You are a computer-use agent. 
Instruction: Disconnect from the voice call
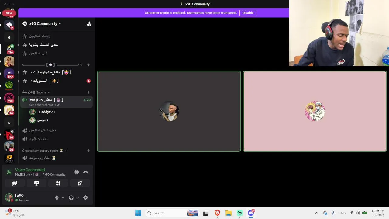86,172
